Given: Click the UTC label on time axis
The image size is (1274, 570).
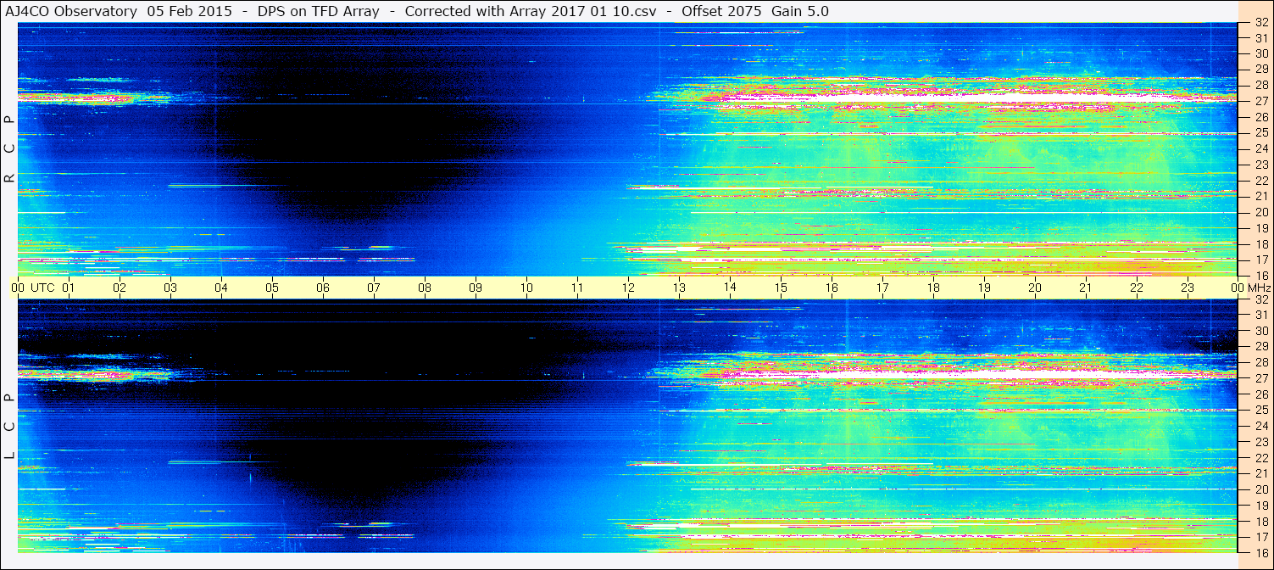Looking at the screenshot, I should tap(42, 288).
